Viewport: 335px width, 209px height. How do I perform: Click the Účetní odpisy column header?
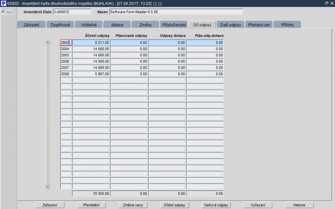point(97,36)
